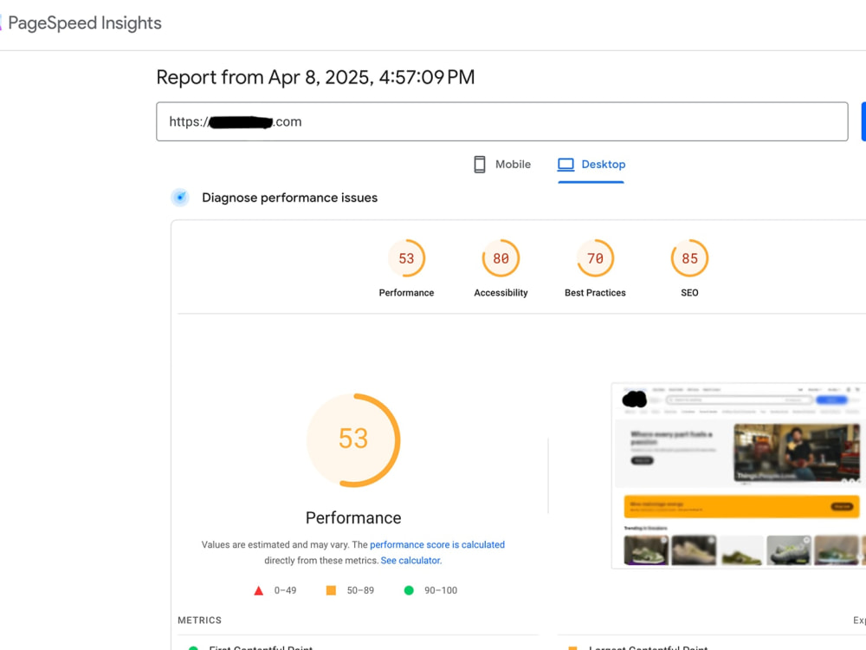Select the report date heading text
This screenshot has height=650, width=866.
pyautogui.click(x=315, y=77)
